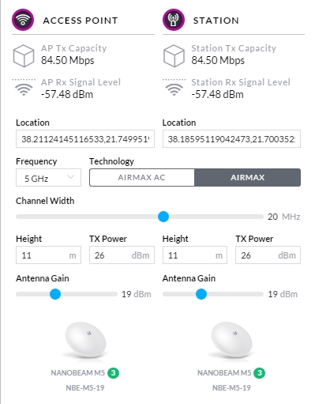This screenshot has height=404, width=315.
Task: Select the station NanoBeam M5 device image
Action: coord(231,341)
